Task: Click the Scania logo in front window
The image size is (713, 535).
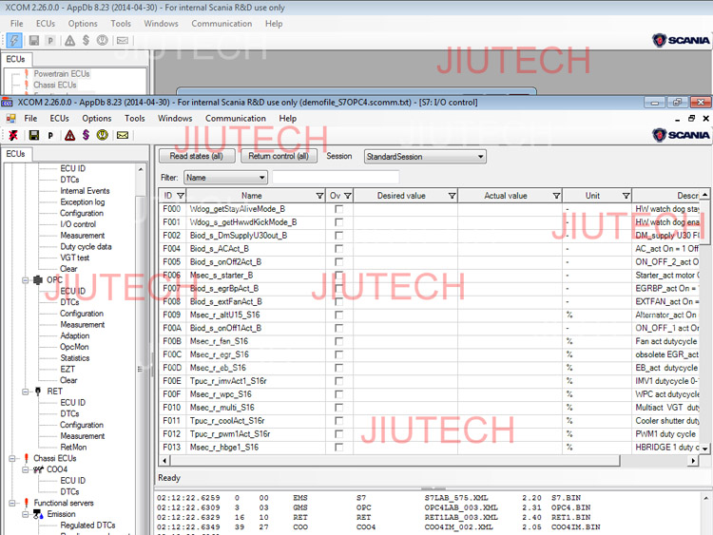Action: click(x=681, y=135)
